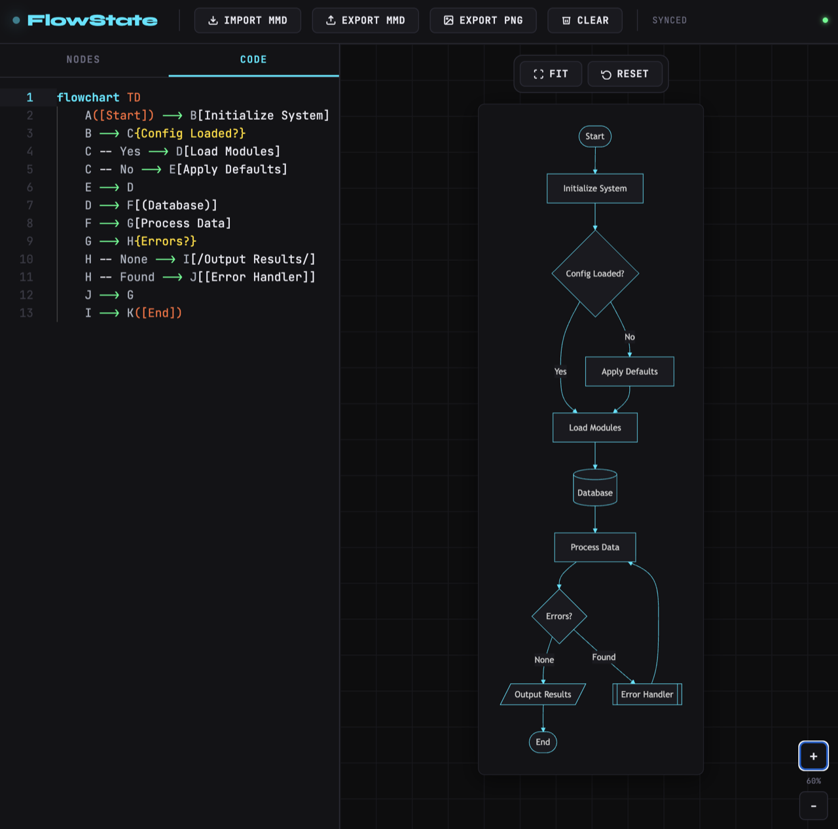Select the Error Handler node
838x829 pixels.
pos(647,694)
